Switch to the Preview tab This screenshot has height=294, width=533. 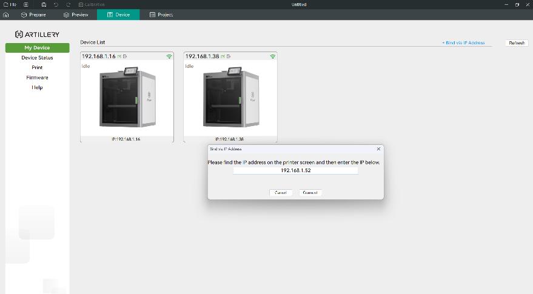pyautogui.click(x=76, y=15)
